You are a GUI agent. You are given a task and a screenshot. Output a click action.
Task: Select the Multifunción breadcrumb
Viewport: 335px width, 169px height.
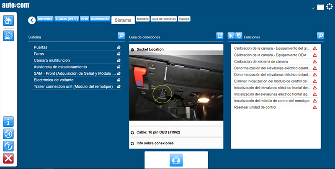coord(100,19)
